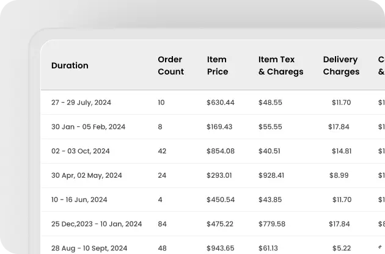Click order count 42
Screen dimensions: 385x254
[162, 151]
